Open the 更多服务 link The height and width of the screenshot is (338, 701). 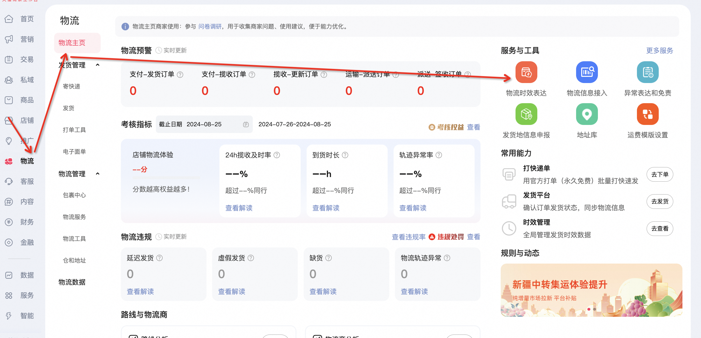659,50
